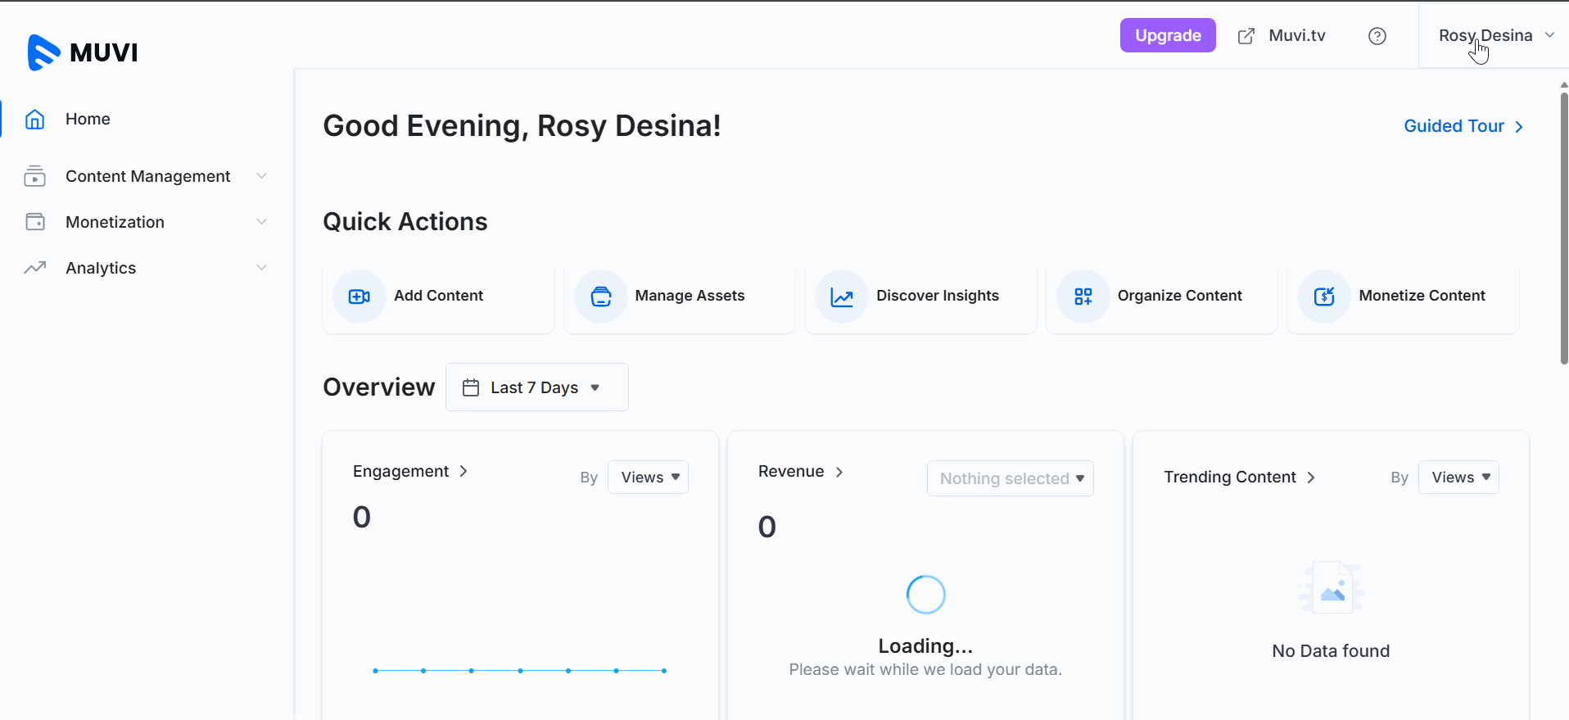
Task: Open the Last 7 Days date dropdown
Action: click(x=536, y=387)
